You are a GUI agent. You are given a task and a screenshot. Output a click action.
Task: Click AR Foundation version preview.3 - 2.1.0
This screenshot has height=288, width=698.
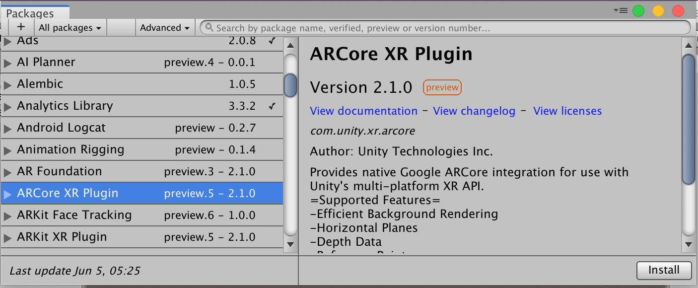pyautogui.click(x=209, y=172)
